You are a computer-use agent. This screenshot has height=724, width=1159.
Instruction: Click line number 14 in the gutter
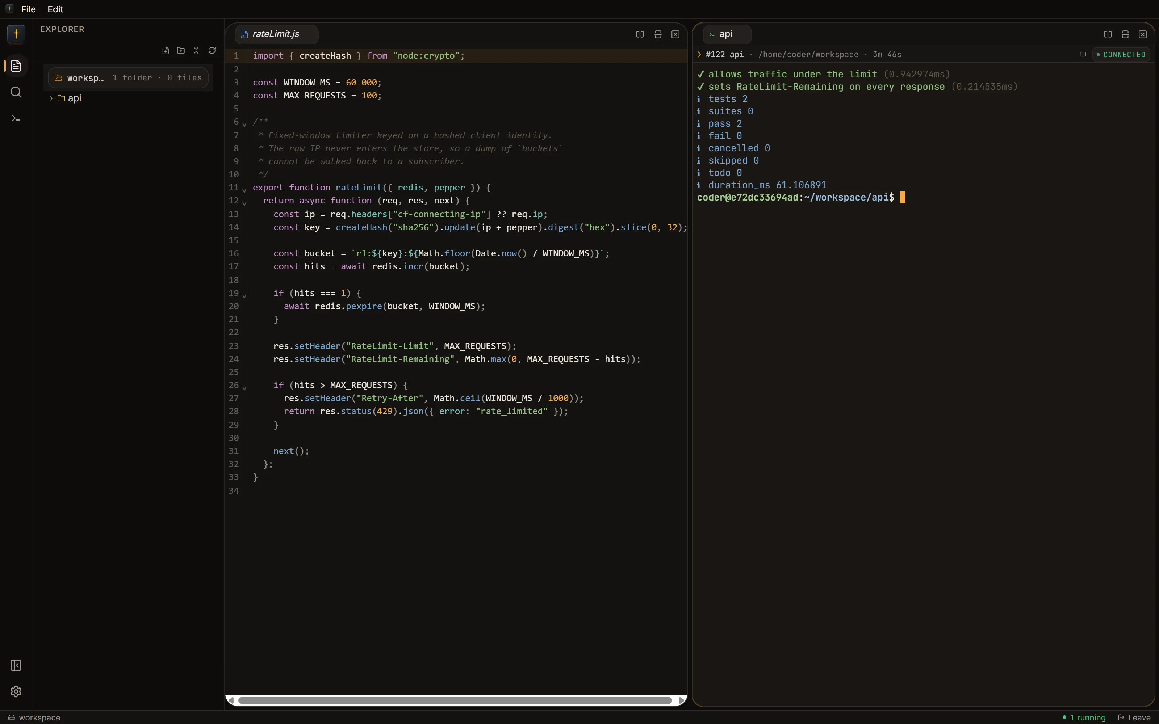(234, 227)
